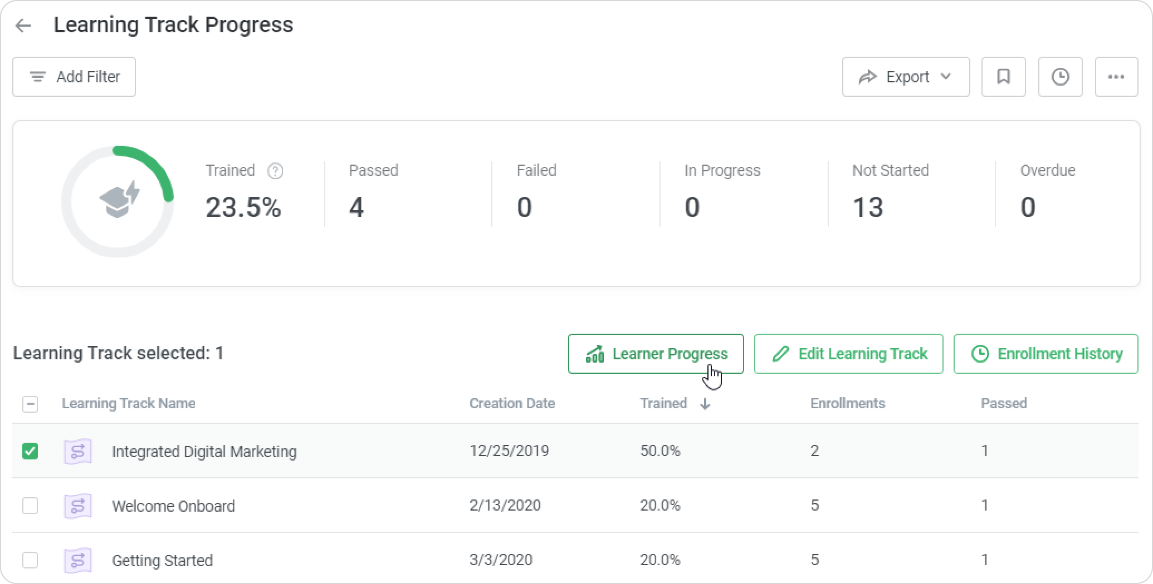Click Edit Learning Track button
Screen dimensions: 1153x584
[848, 354]
